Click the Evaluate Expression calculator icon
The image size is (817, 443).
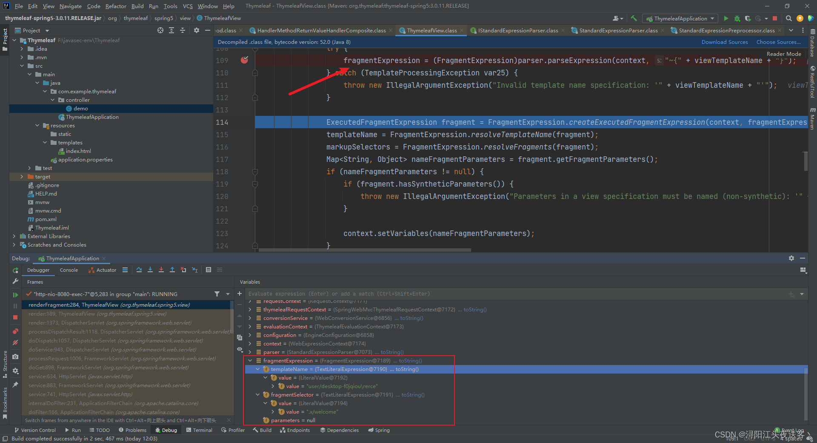(x=209, y=270)
